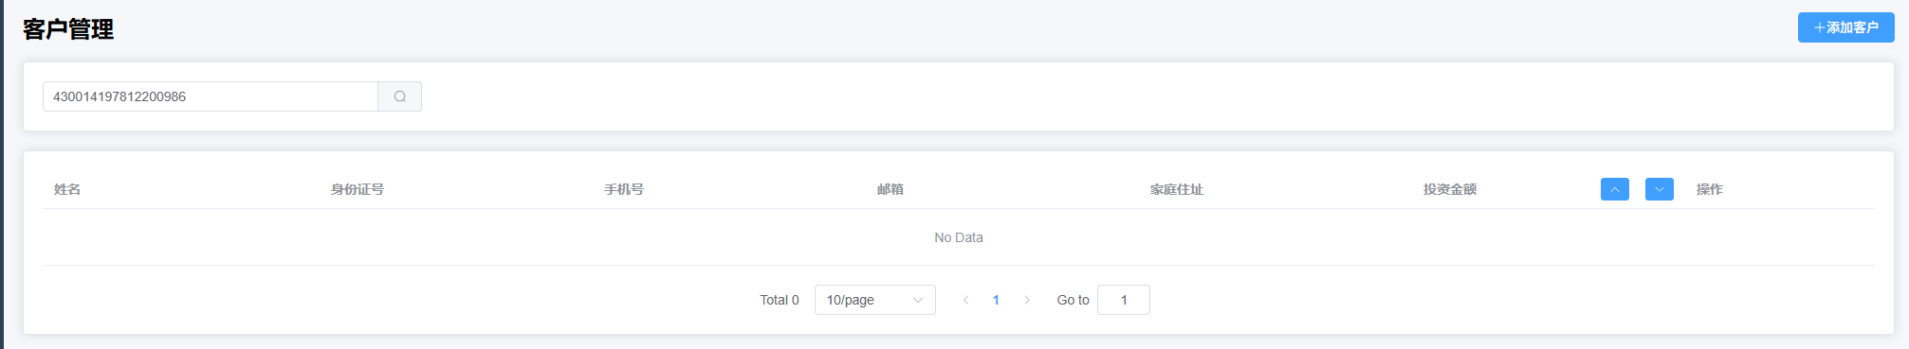Go to previous page using left arrow

(965, 300)
